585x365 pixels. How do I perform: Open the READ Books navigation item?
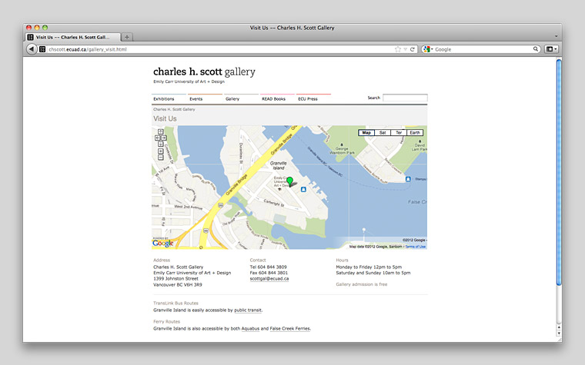273,99
